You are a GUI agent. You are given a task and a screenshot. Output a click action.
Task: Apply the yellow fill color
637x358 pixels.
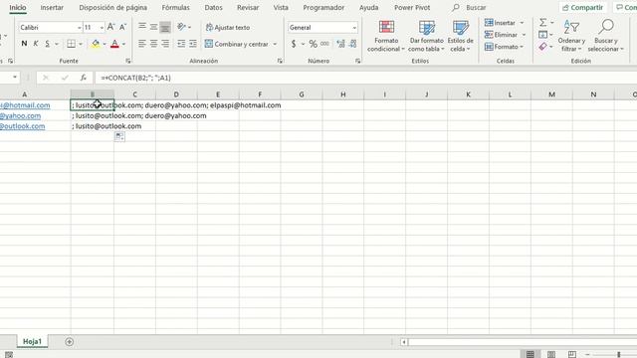[x=96, y=44]
